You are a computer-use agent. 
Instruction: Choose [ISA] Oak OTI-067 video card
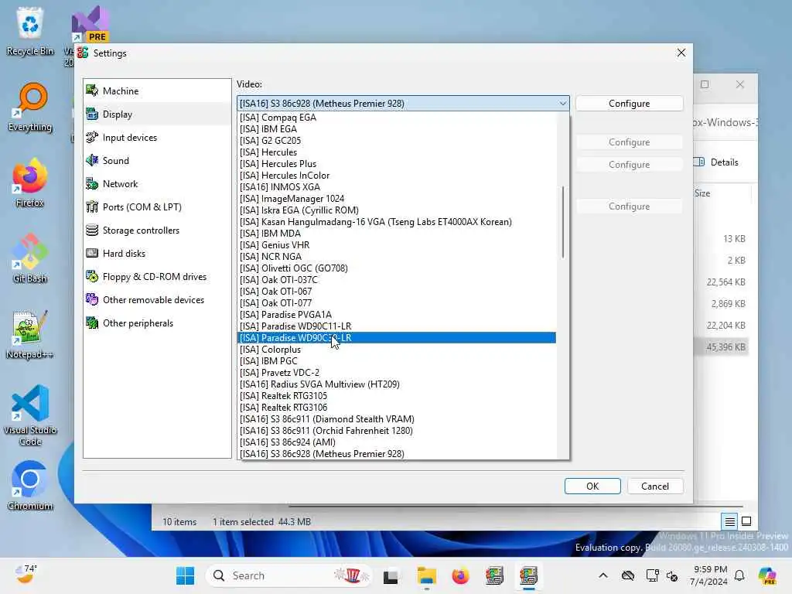point(397,292)
